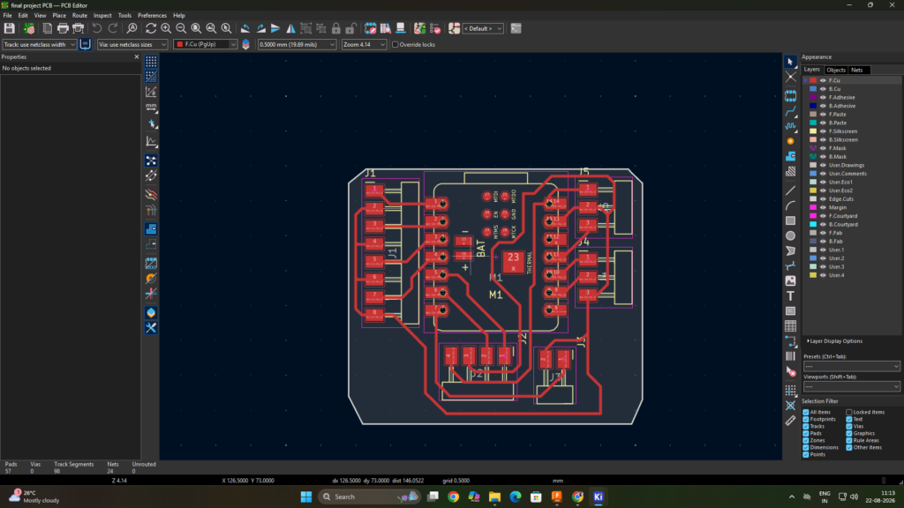
Task: Click the ratsnest display icon in the left toolbar
Action: [x=151, y=161]
